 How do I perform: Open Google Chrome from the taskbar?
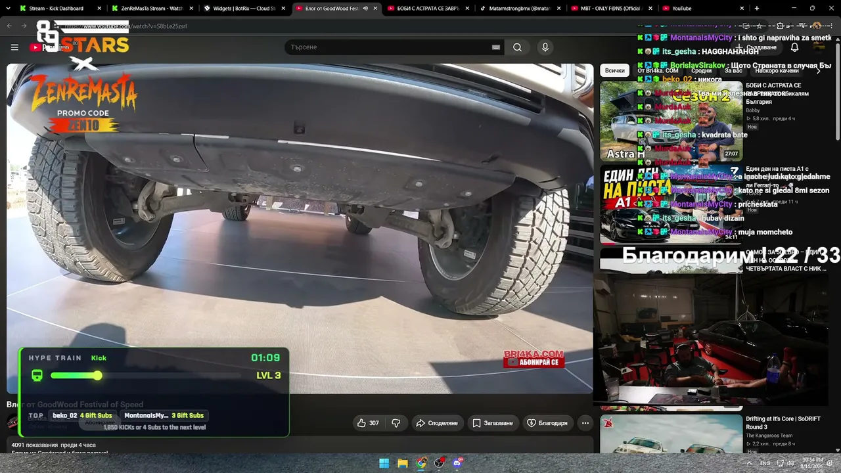(x=421, y=463)
